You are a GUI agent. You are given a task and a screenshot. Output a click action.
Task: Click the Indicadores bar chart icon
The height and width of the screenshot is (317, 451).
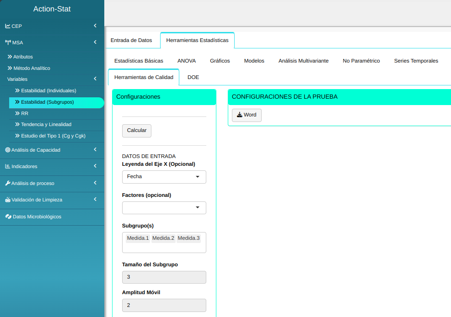[x=8, y=167]
